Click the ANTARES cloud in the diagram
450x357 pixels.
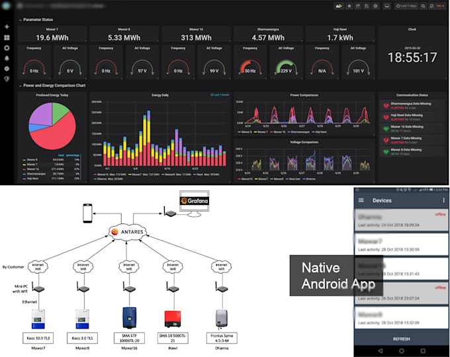point(128,231)
